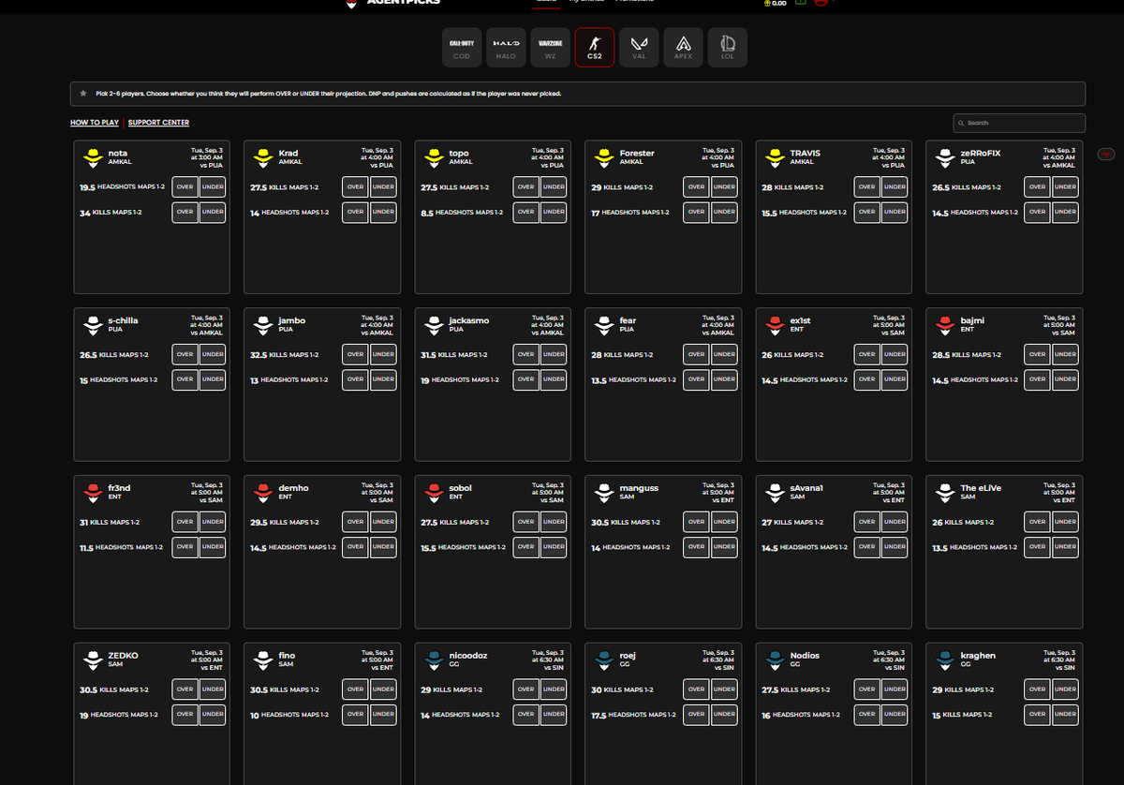
Task: Open the HOW TO PLAY link
Action: (x=94, y=122)
